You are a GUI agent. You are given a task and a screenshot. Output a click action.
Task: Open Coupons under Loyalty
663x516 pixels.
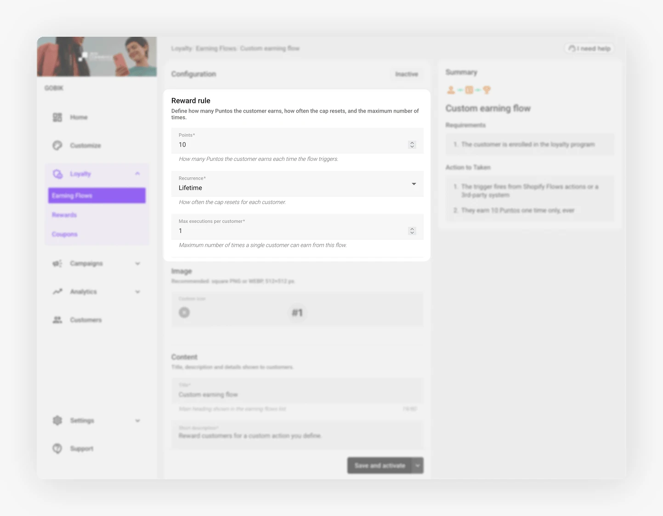(x=65, y=234)
